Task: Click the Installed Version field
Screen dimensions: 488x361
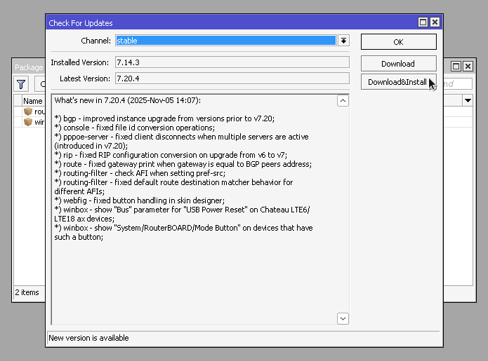Action: [232, 62]
